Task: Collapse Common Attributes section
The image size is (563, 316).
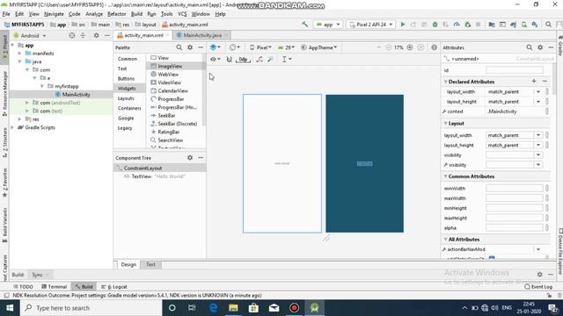Action: click(446, 176)
